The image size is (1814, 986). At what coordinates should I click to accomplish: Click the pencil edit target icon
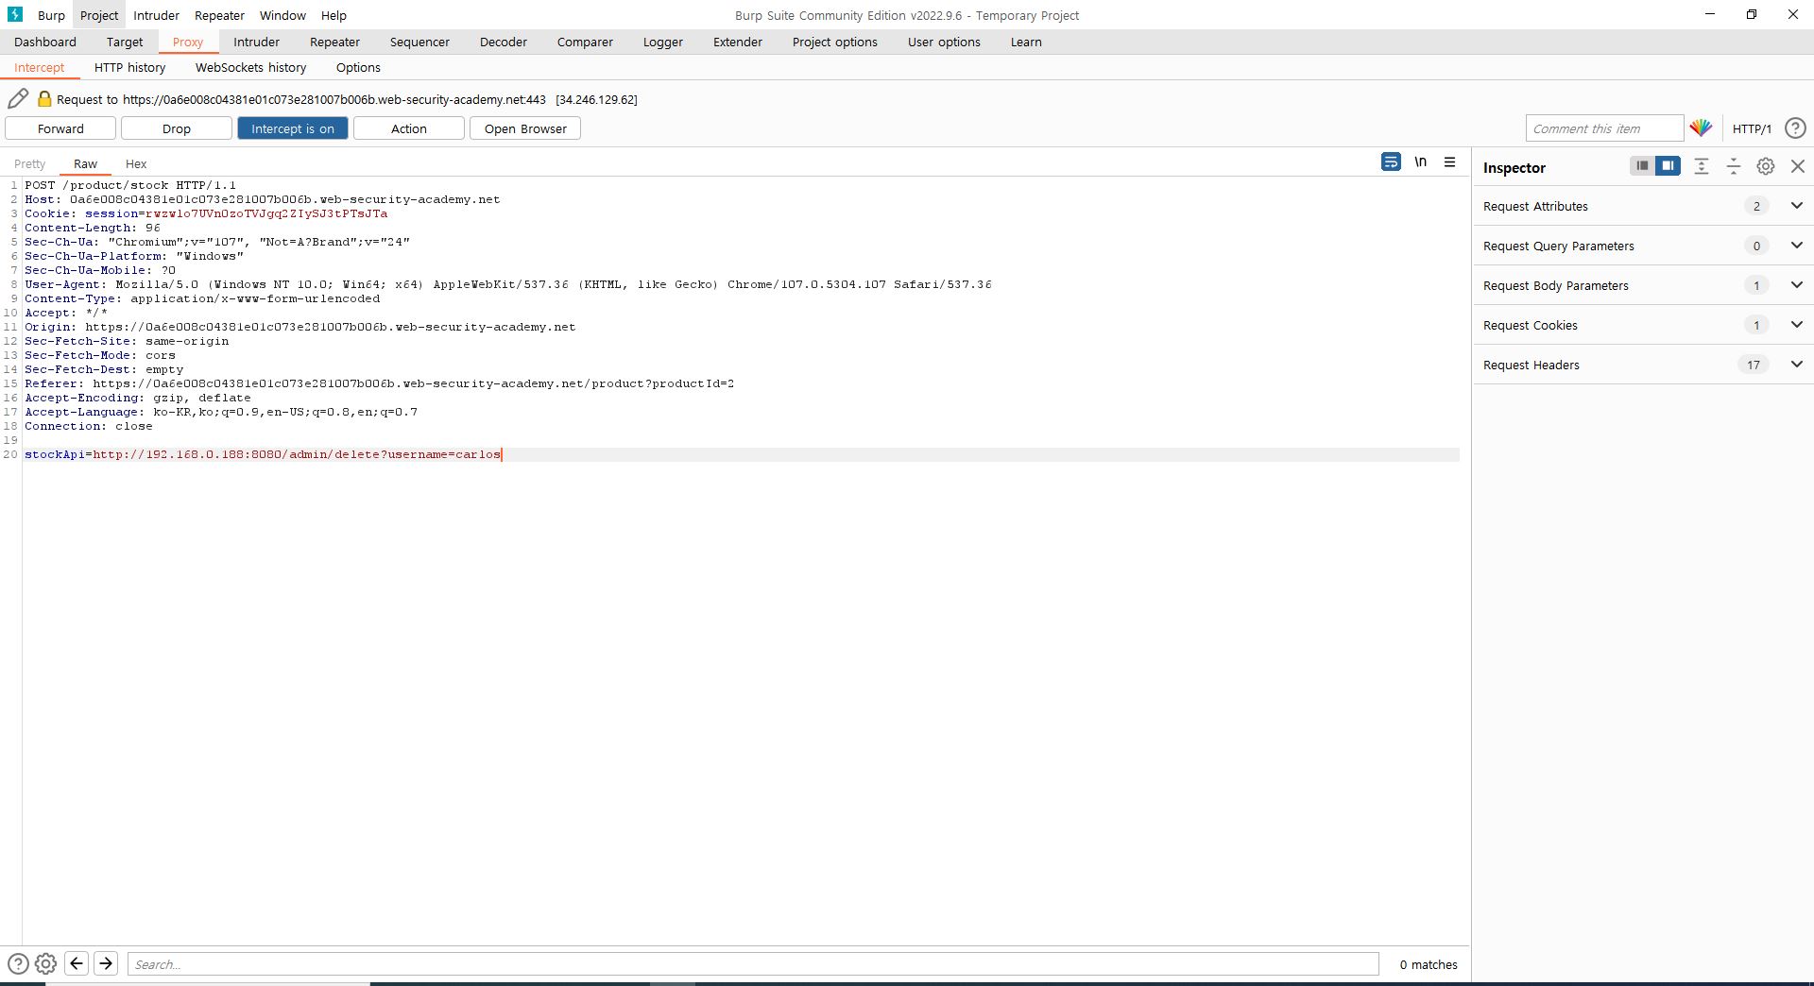click(18, 98)
